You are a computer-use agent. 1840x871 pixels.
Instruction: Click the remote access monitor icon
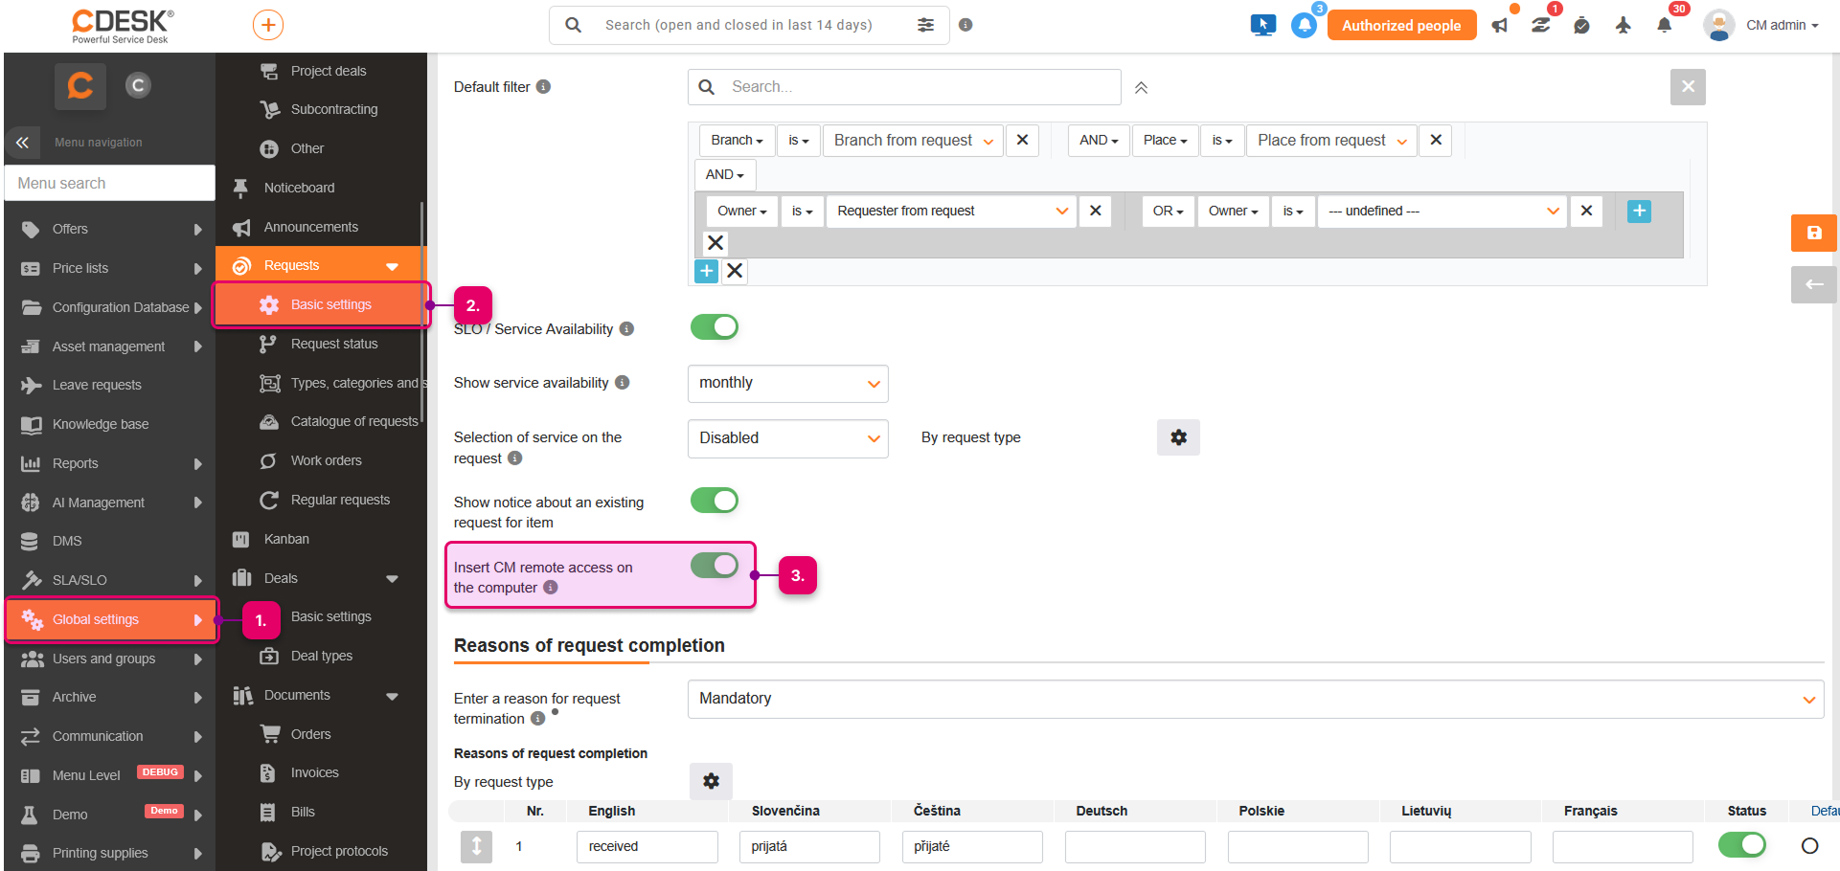click(1262, 25)
